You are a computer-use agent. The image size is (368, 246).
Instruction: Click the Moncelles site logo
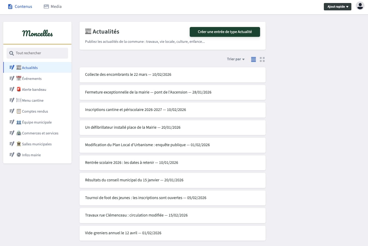click(37, 33)
